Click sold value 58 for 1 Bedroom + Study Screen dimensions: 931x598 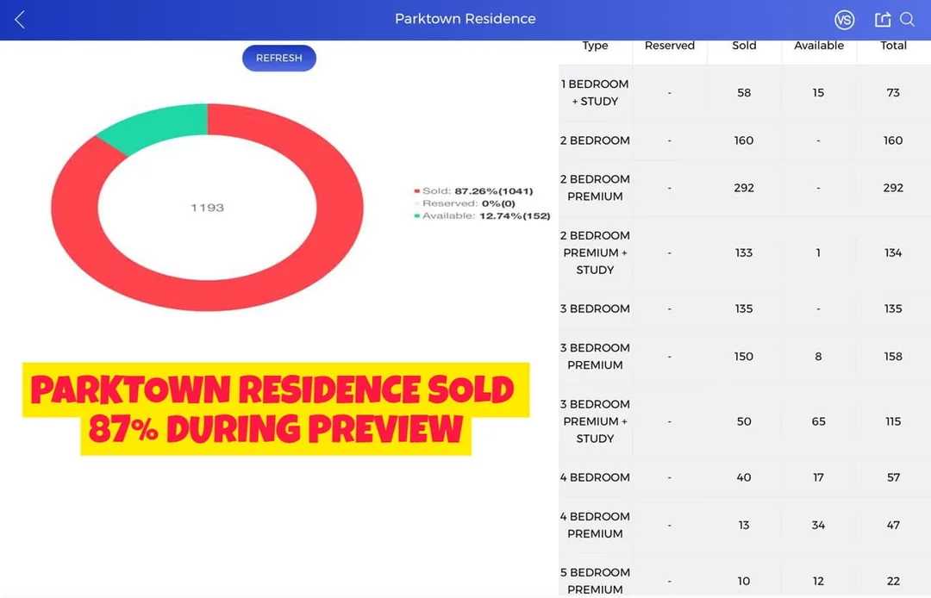pyautogui.click(x=744, y=92)
